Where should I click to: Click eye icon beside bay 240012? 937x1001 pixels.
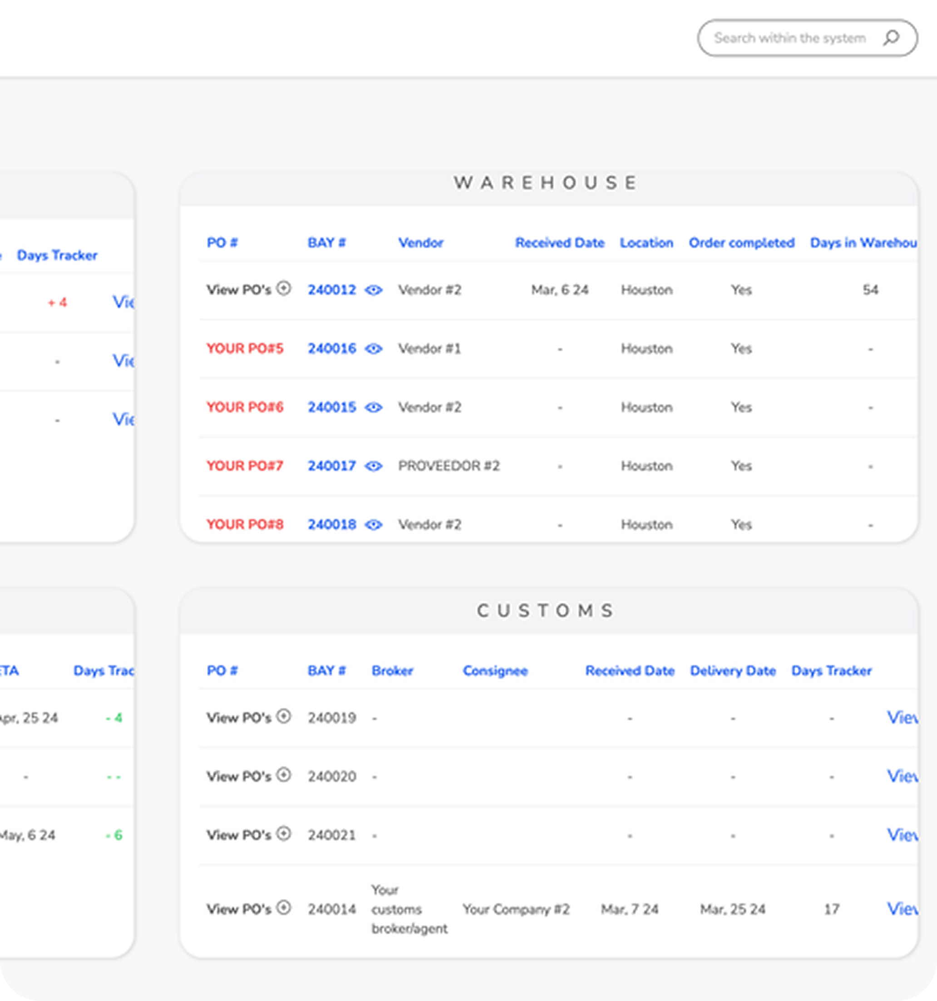click(x=373, y=290)
